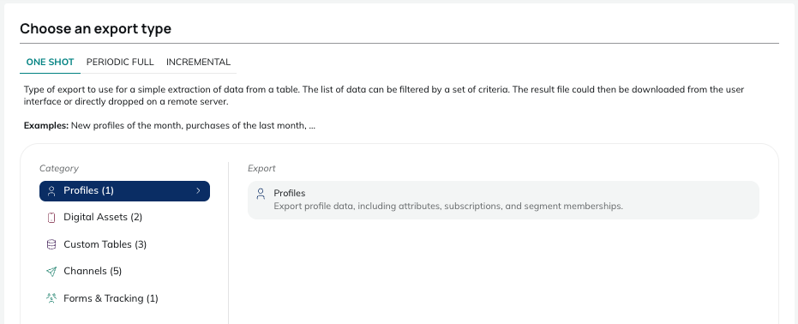Click the person icon beside Profiles (1)

[x=51, y=191]
